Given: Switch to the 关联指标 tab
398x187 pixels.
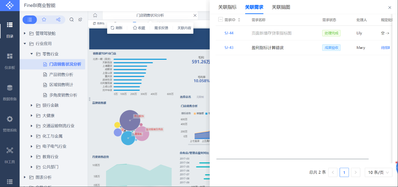Looking at the screenshot, I should click(227, 7).
